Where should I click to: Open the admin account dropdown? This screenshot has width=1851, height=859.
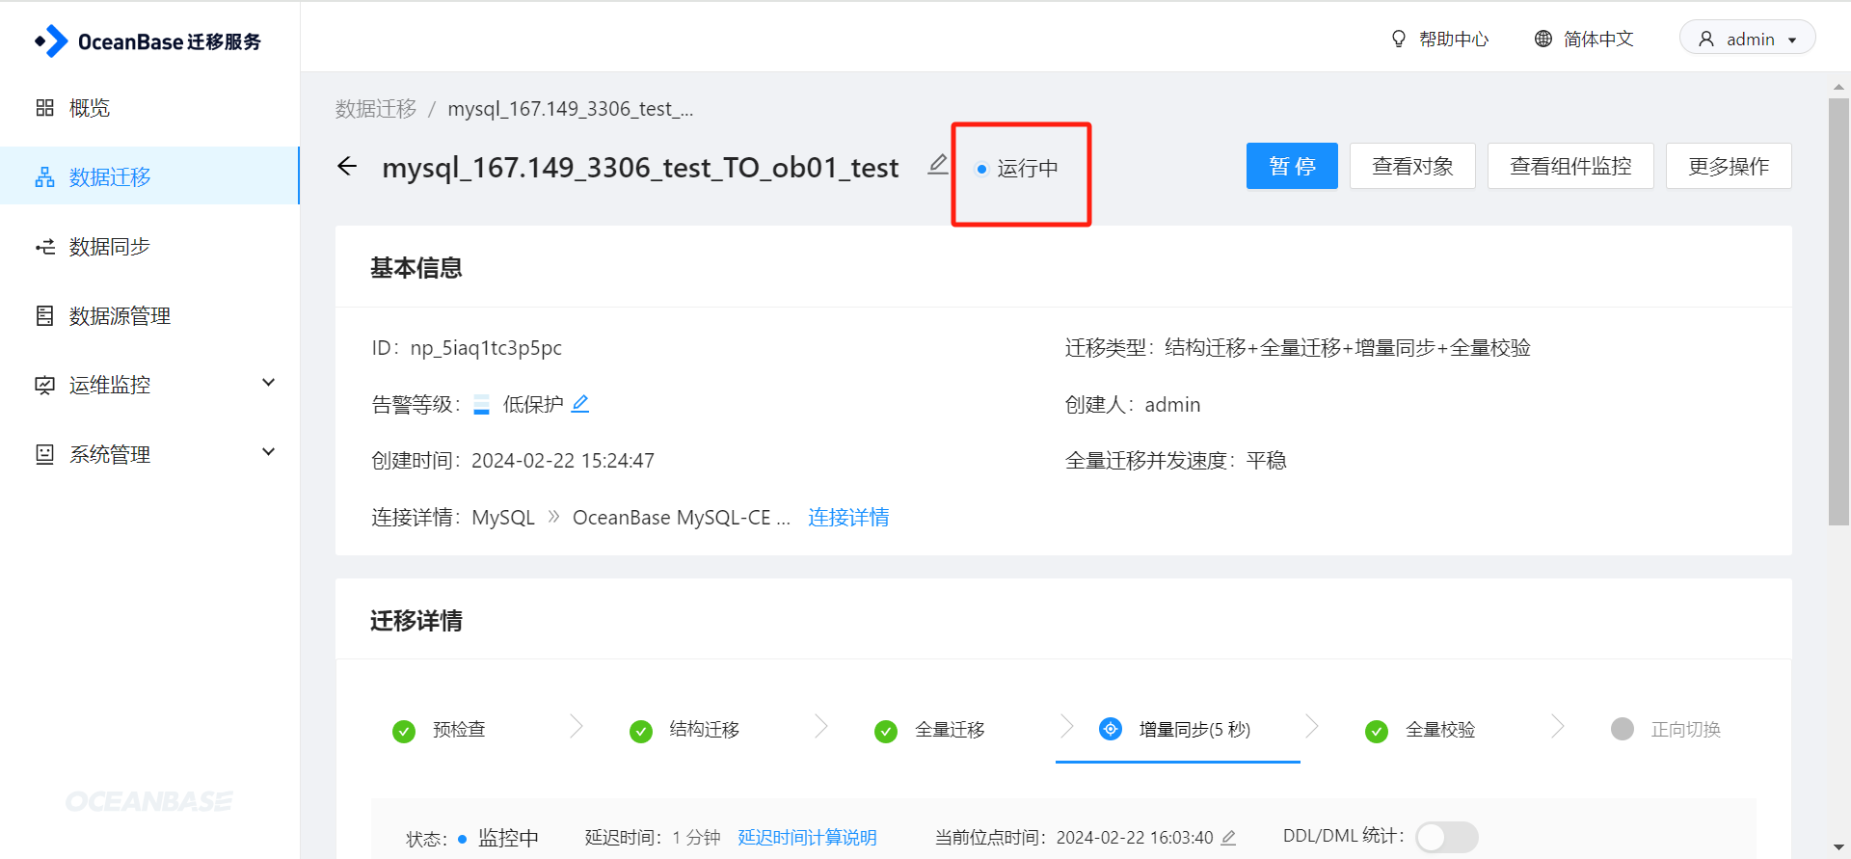[1747, 39]
